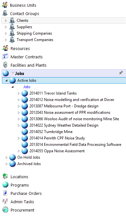Open the Resources section
This screenshot has width=126, height=217.
click(20, 49)
